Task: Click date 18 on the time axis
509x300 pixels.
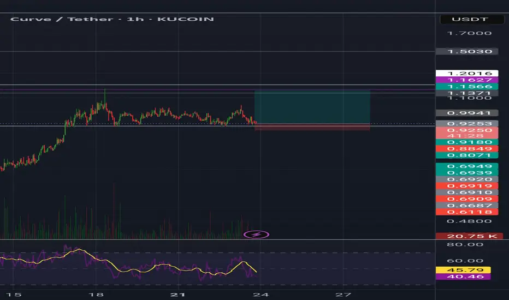Action: [x=96, y=295]
